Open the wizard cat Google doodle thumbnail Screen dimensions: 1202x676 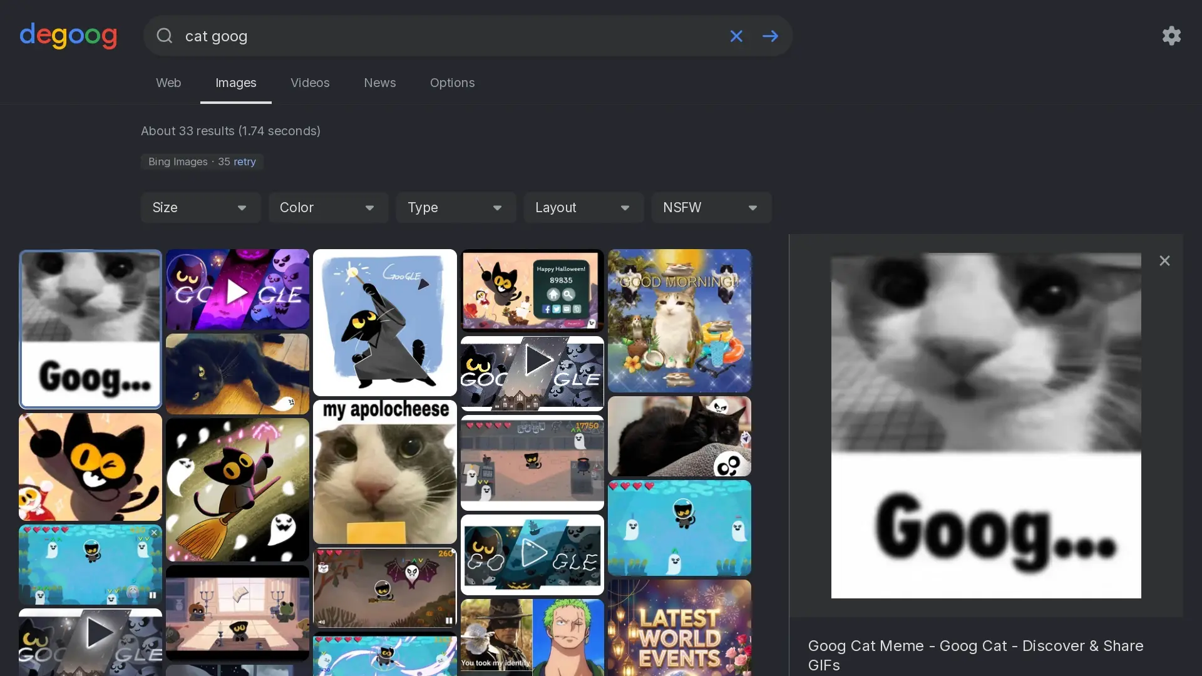click(x=385, y=322)
